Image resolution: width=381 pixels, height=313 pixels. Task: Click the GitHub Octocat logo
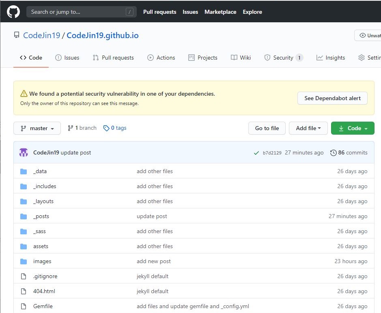[13, 12]
